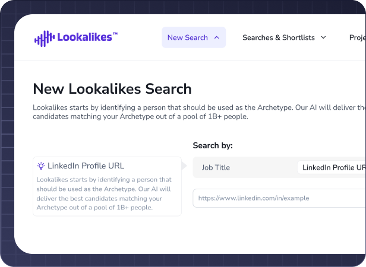Switch search mode to Job Title

[216, 167]
